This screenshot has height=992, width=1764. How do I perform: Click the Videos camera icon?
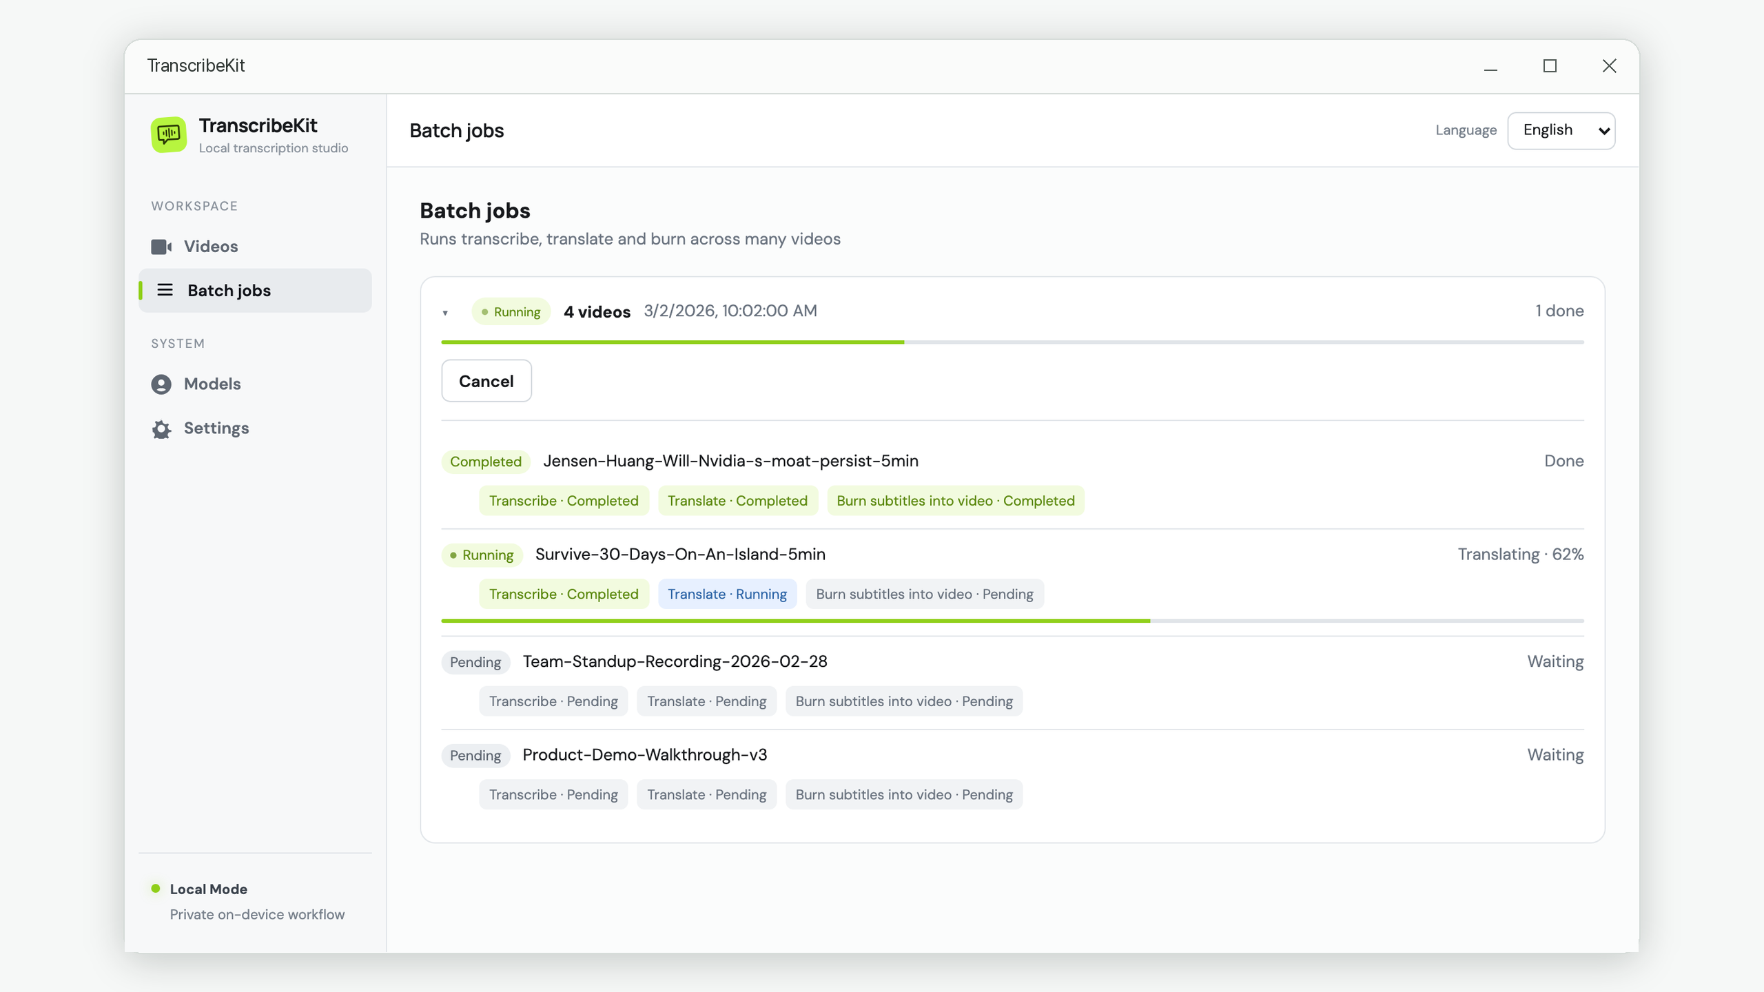click(161, 247)
